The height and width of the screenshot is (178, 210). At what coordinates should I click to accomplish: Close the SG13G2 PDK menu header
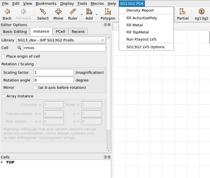[132, 3]
